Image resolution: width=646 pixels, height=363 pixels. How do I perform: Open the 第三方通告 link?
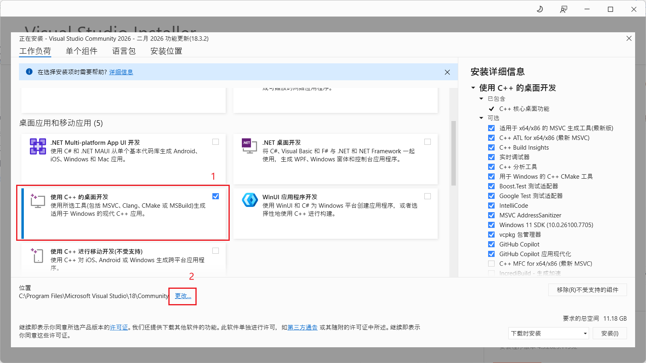302,328
